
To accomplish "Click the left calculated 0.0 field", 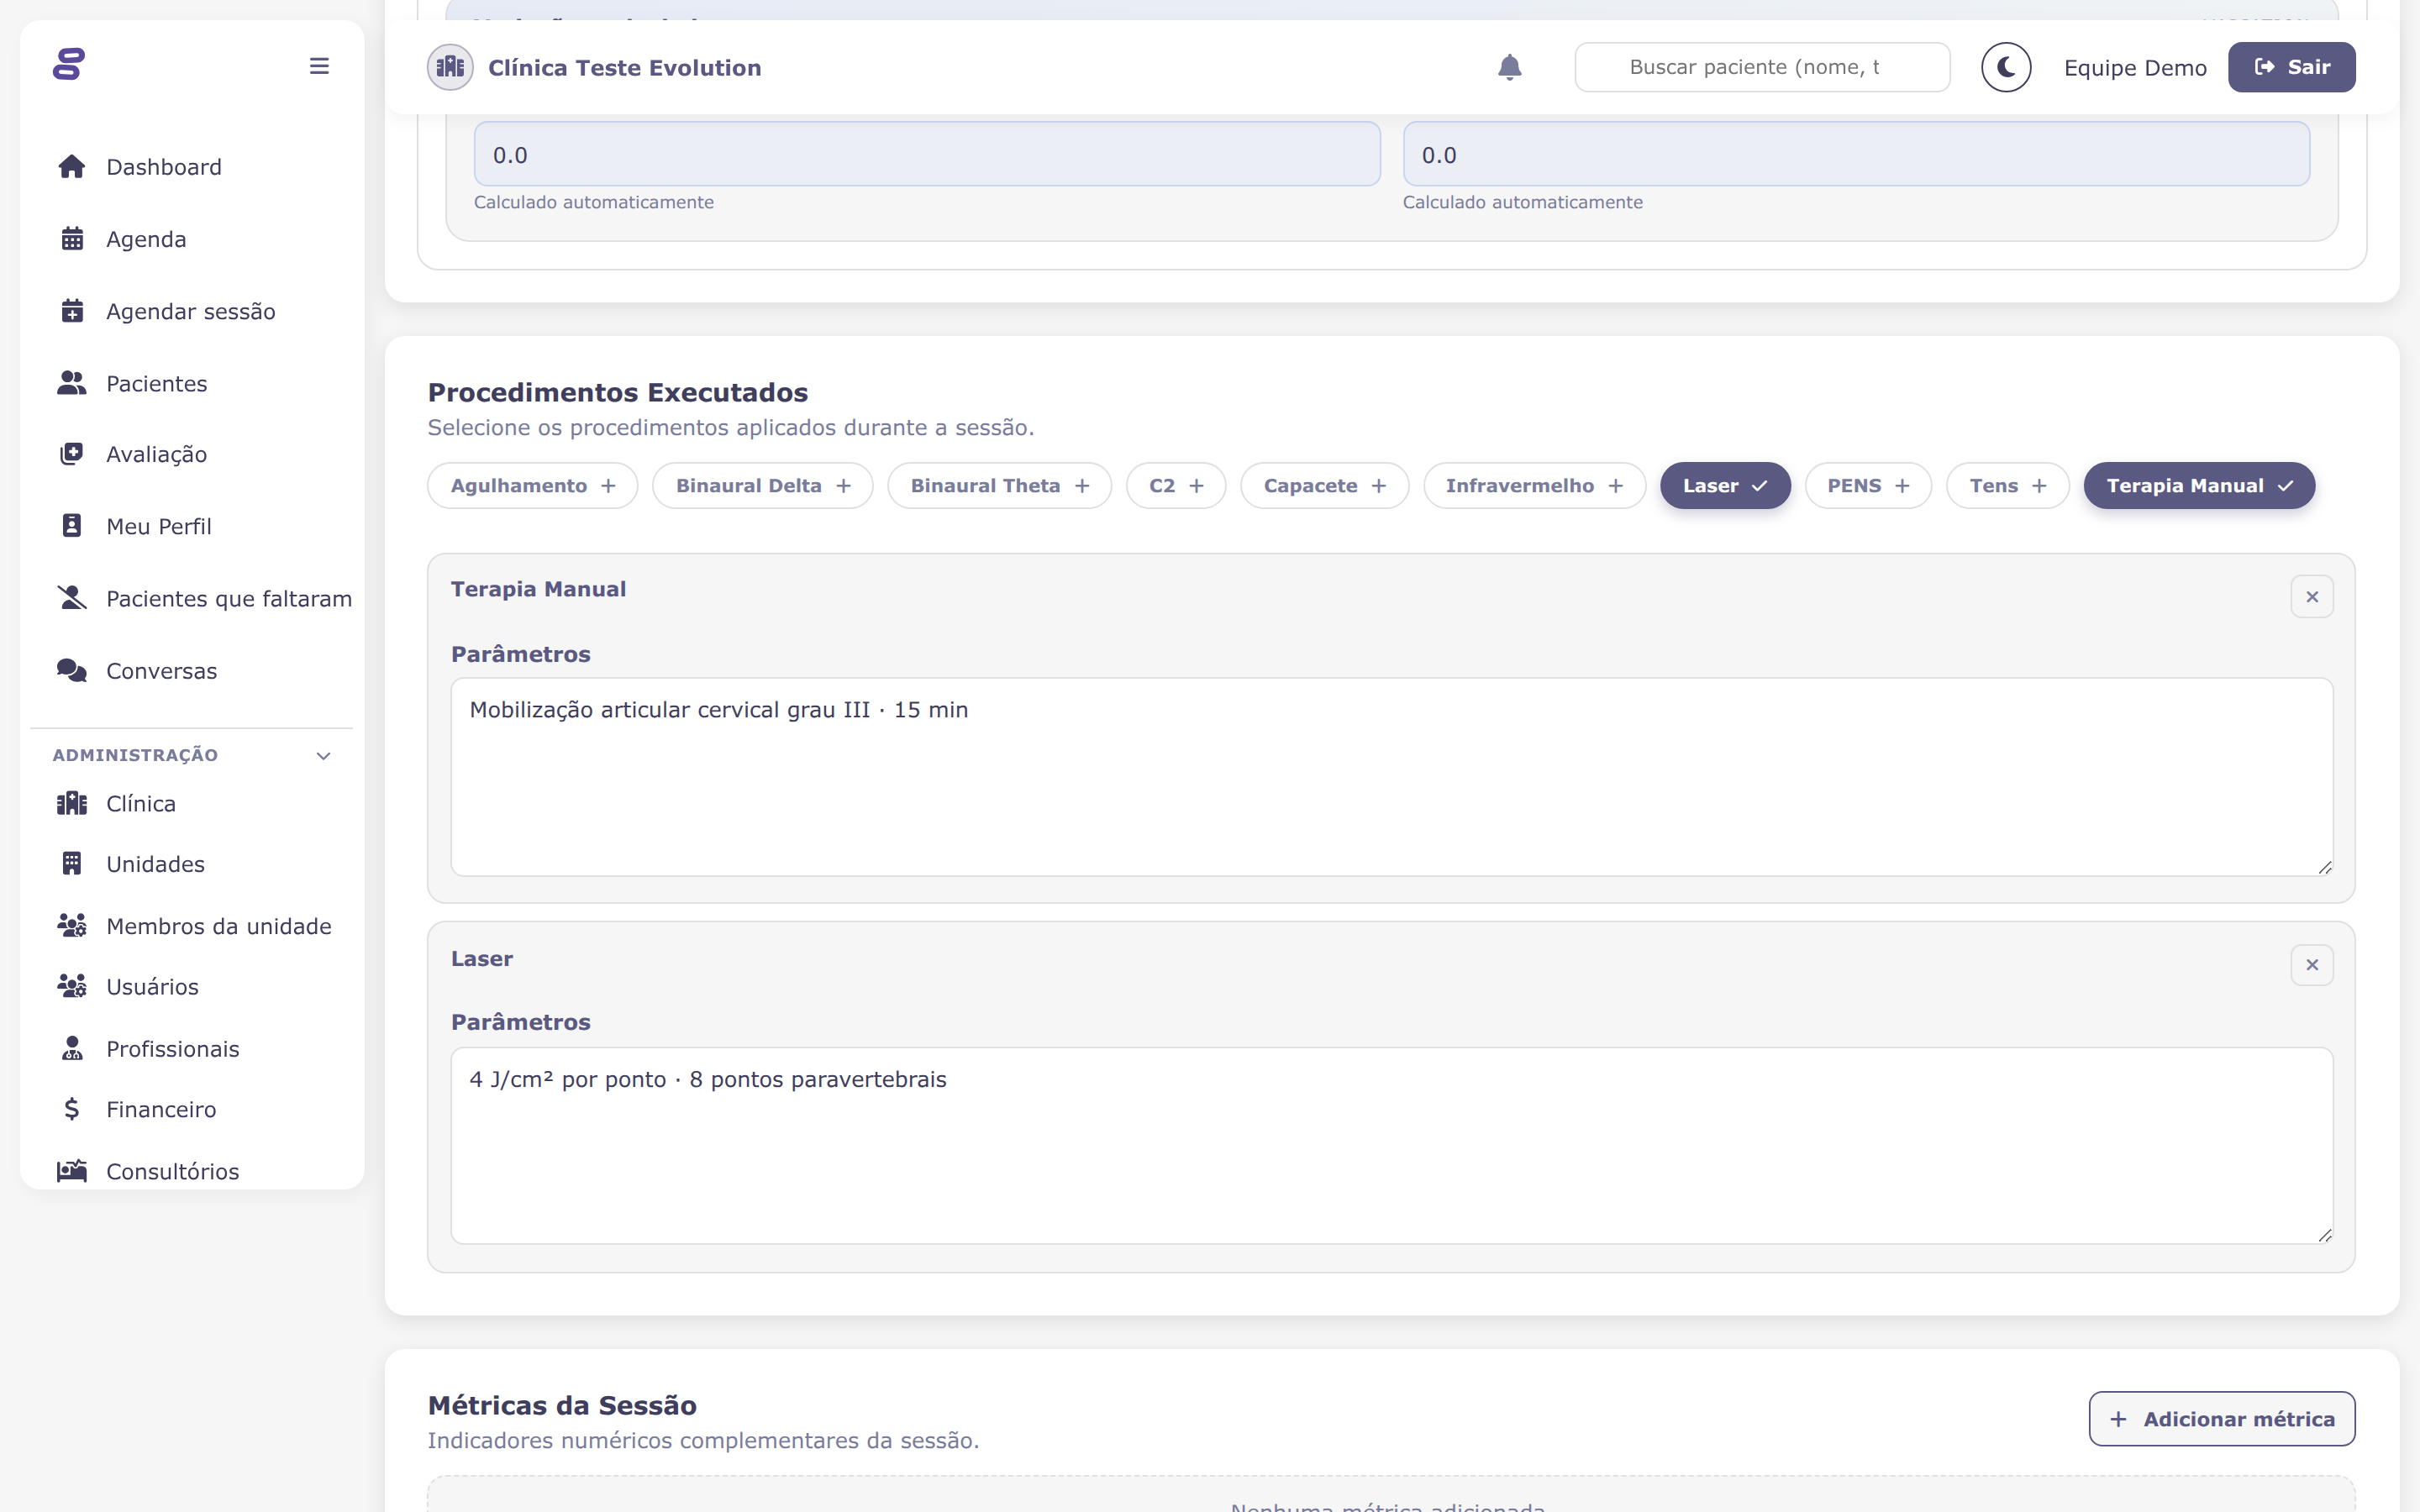I will point(927,154).
